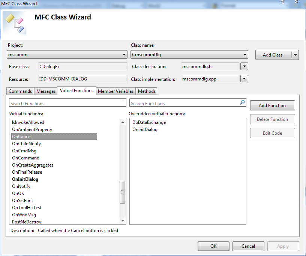306x256 pixels.
Task: Select OnToolHitTest in the list
Action: point(27,208)
